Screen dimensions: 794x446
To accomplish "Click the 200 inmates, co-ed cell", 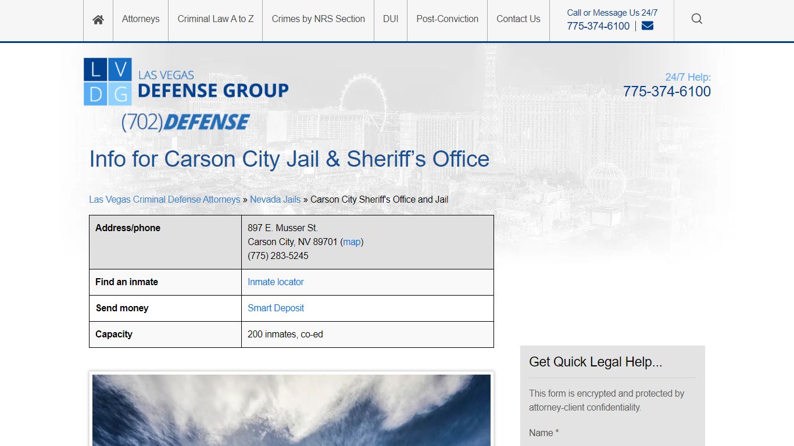I will pyautogui.click(x=367, y=334).
